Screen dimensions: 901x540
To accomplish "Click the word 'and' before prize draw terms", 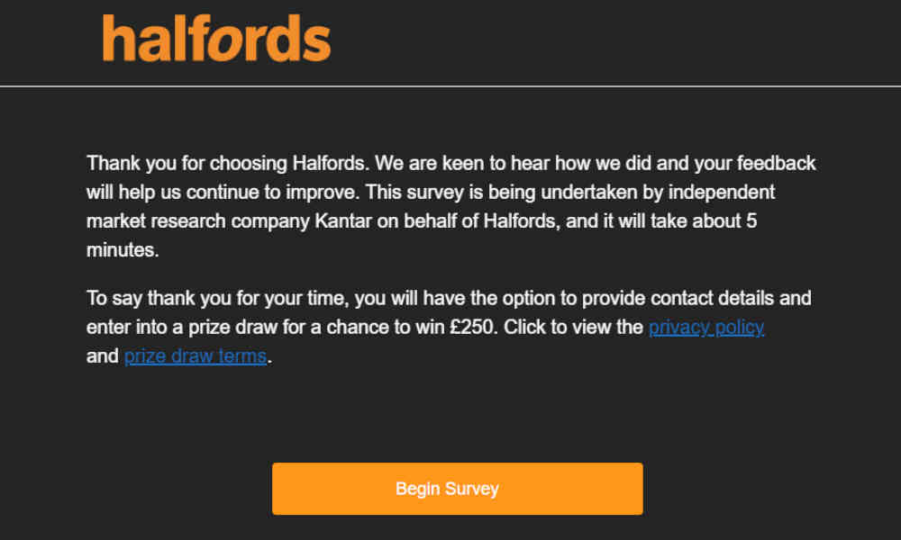I will [103, 356].
